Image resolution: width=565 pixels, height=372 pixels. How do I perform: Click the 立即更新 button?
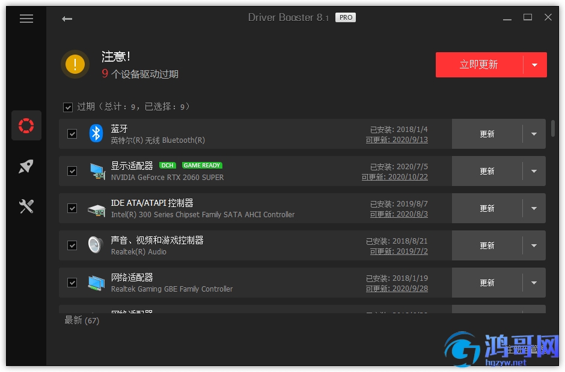click(479, 65)
